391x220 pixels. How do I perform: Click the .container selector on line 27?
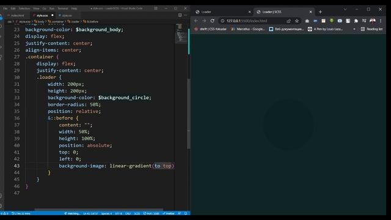(39, 57)
